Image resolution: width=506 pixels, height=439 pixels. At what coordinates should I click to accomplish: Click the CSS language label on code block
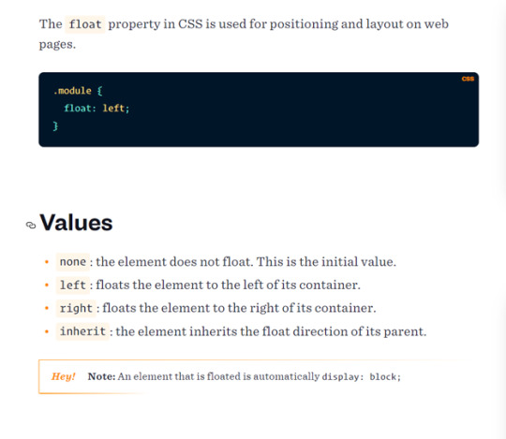(x=468, y=79)
